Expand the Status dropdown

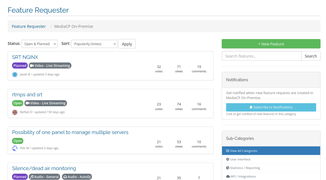click(x=39, y=44)
